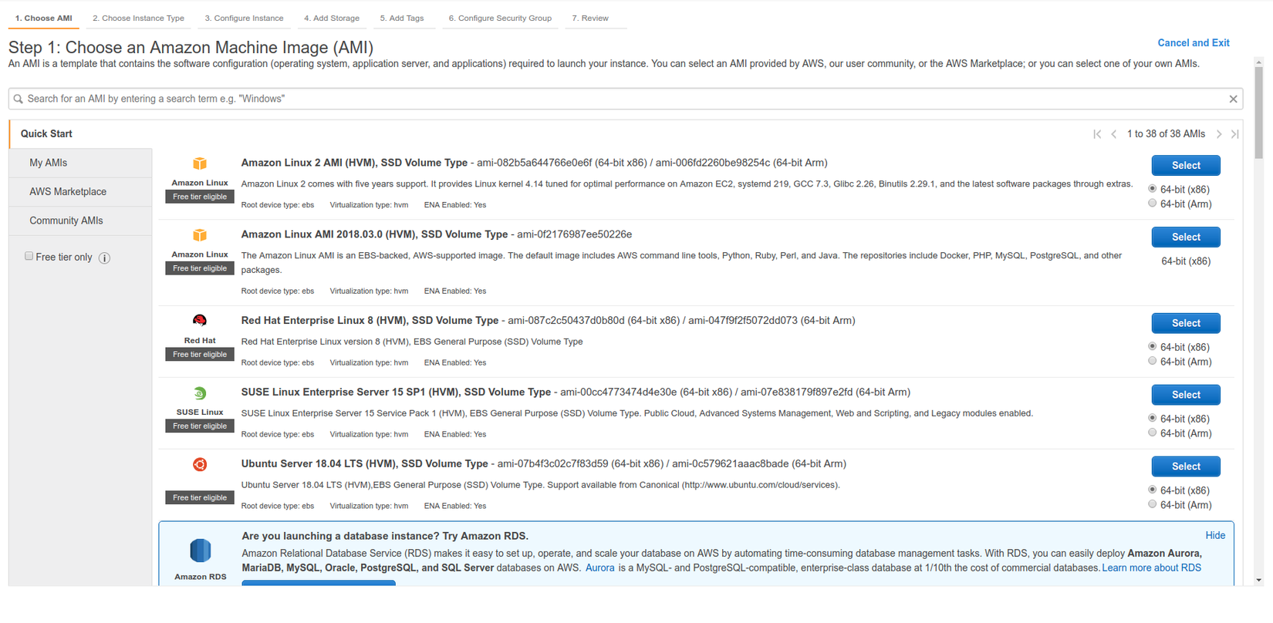Click the Amazon Linux 2 AMI box icon
Screen dimensions: 1273x623
coord(200,163)
